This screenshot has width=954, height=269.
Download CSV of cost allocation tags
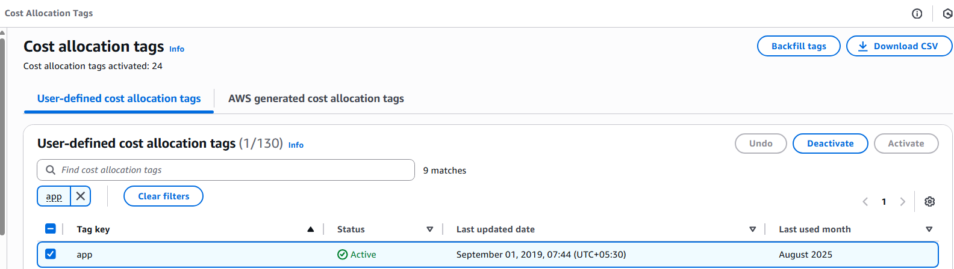click(899, 46)
